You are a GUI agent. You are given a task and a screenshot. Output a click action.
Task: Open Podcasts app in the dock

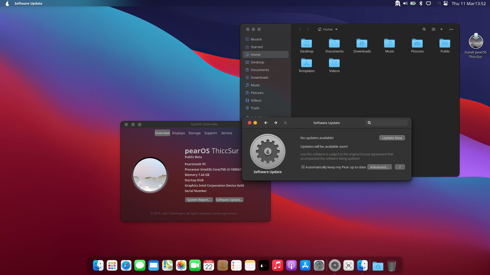291,266
